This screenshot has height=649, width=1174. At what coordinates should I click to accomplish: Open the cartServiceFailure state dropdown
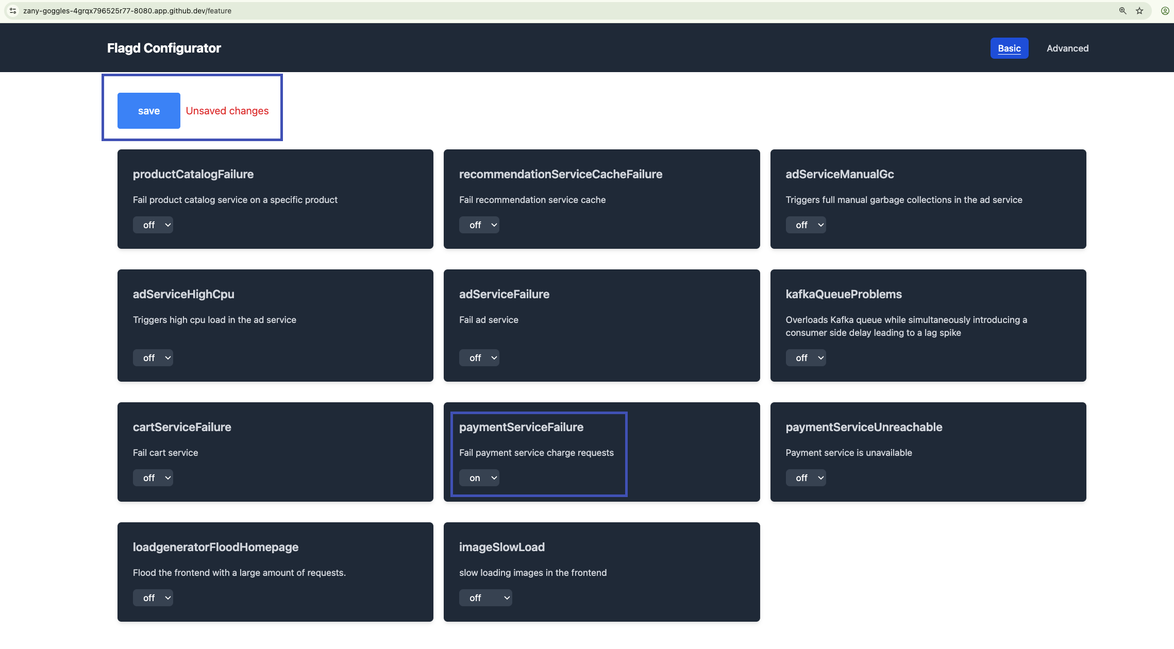153,478
